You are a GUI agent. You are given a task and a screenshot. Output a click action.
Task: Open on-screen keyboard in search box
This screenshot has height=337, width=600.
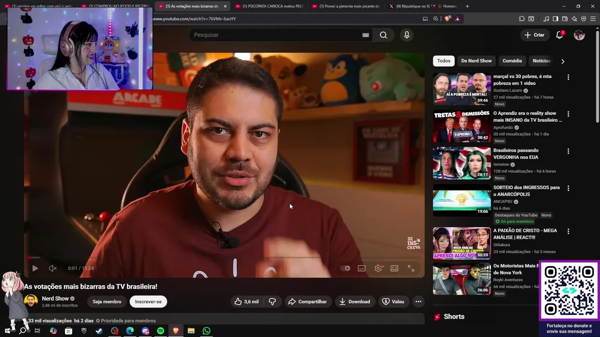pos(366,35)
